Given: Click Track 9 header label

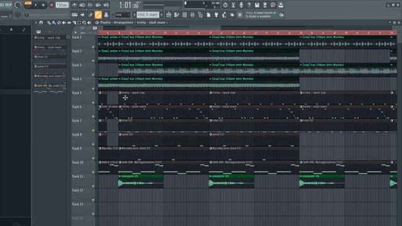Looking at the screenshot, I should (77, 148).
